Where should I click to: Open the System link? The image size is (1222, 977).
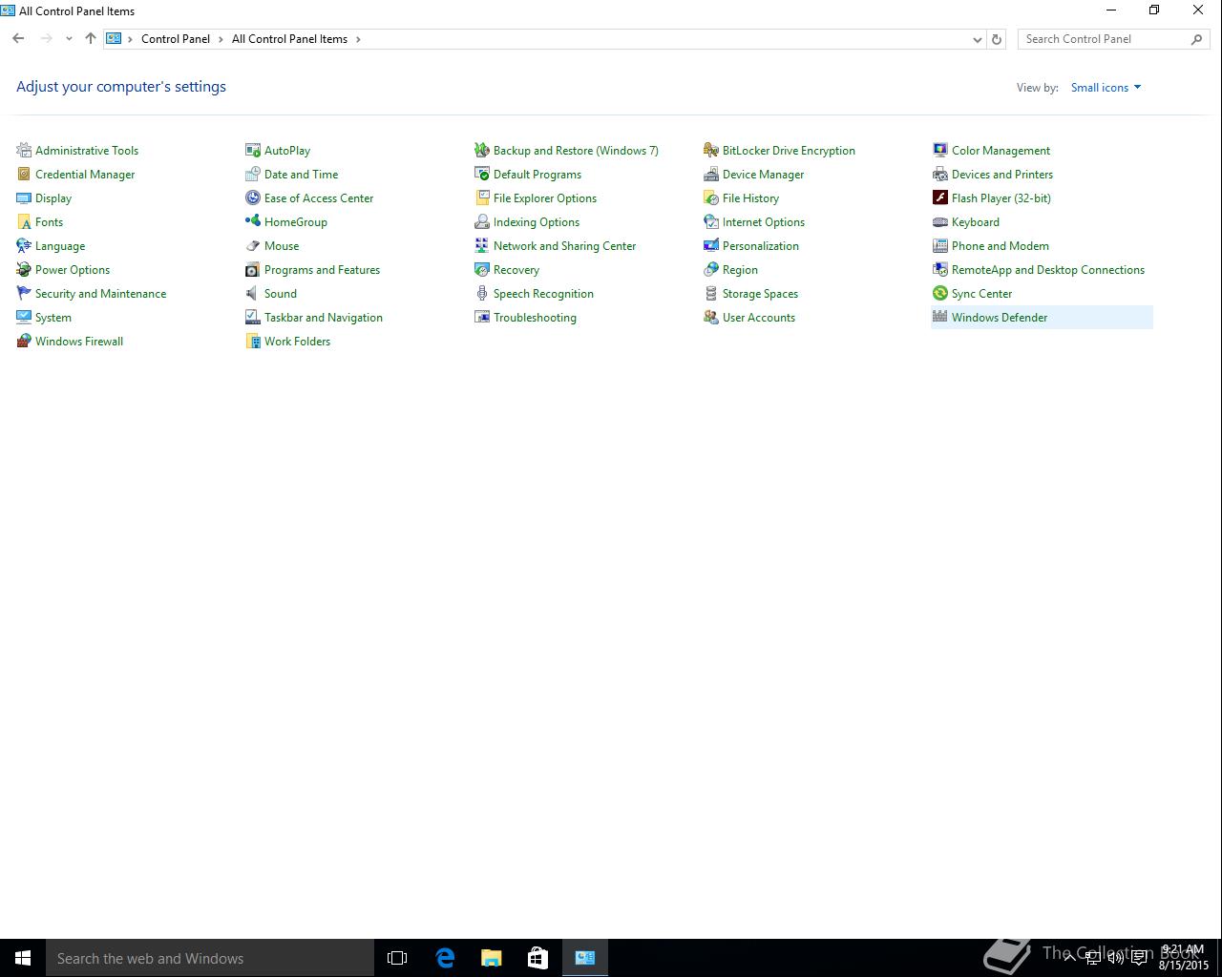tap(53, 318)
